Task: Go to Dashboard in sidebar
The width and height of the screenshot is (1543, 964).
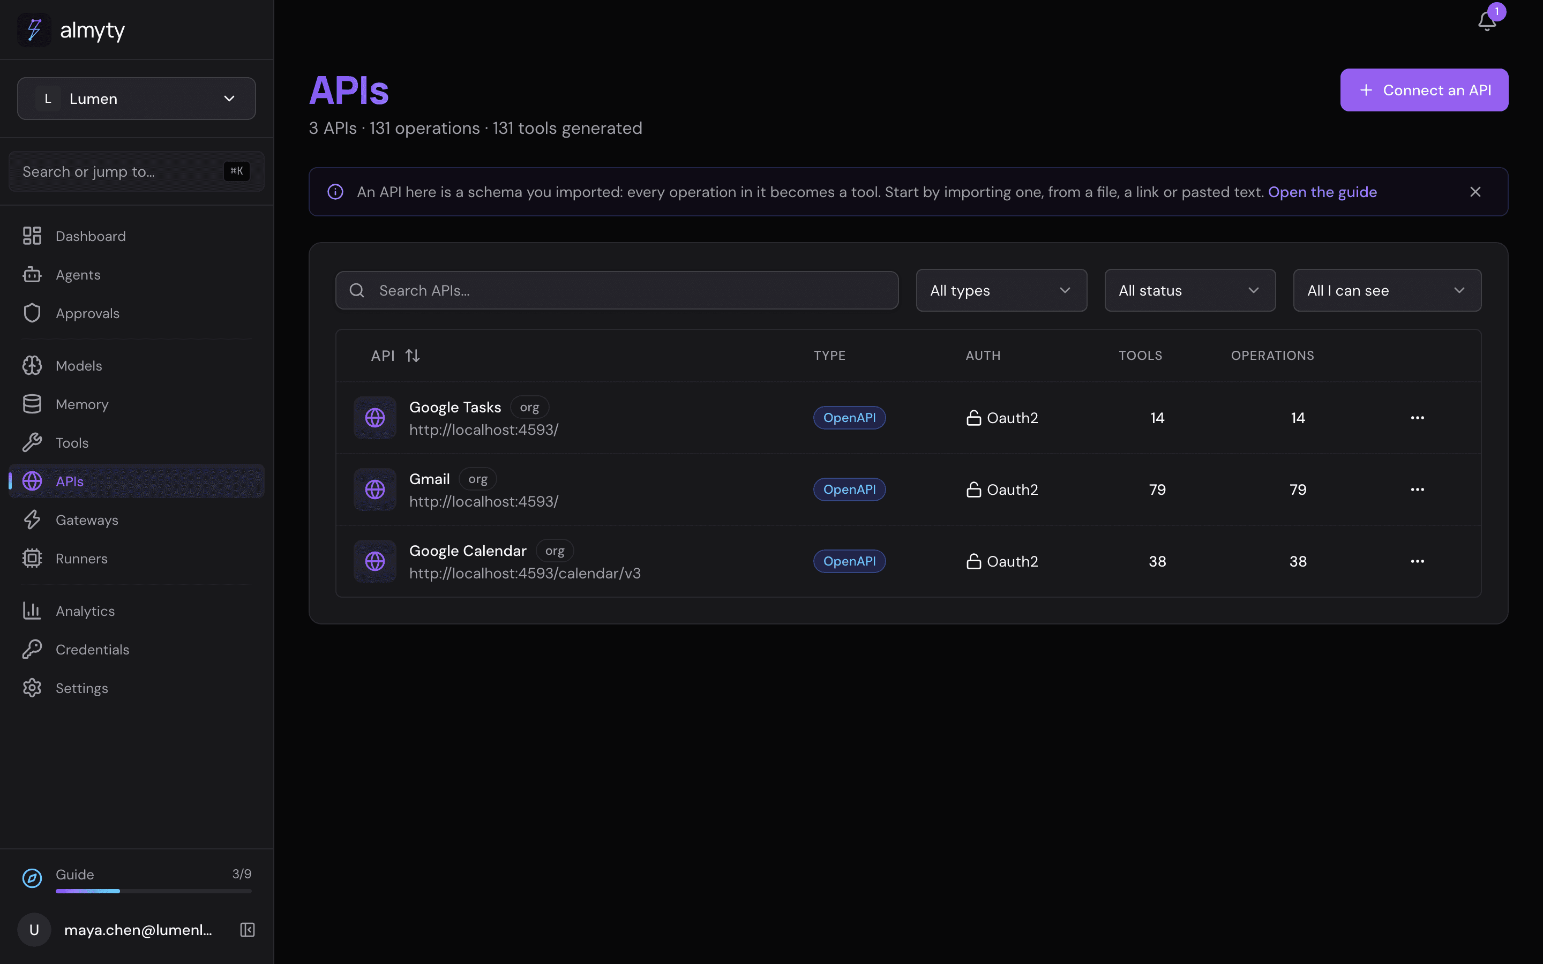Action: coord(137,236)
